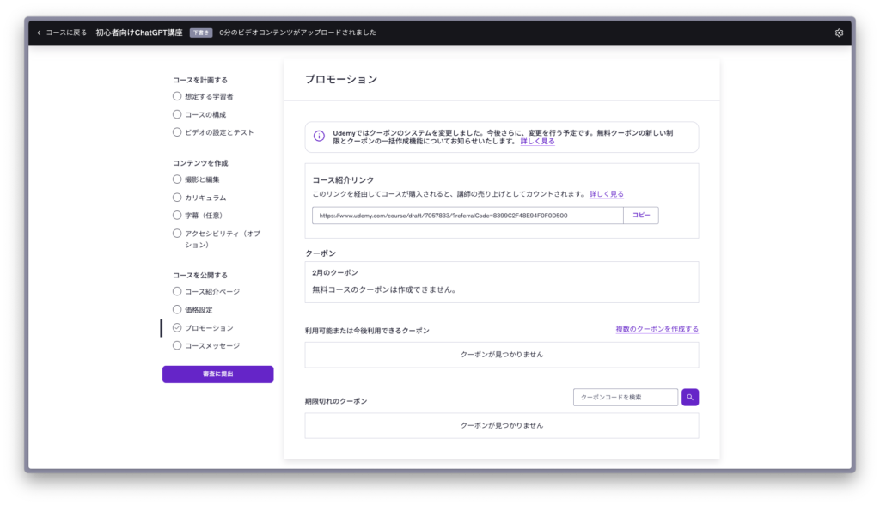The image size is (880, 505).
Task: Open the 価格設定 page
Action: click(199, 309)
